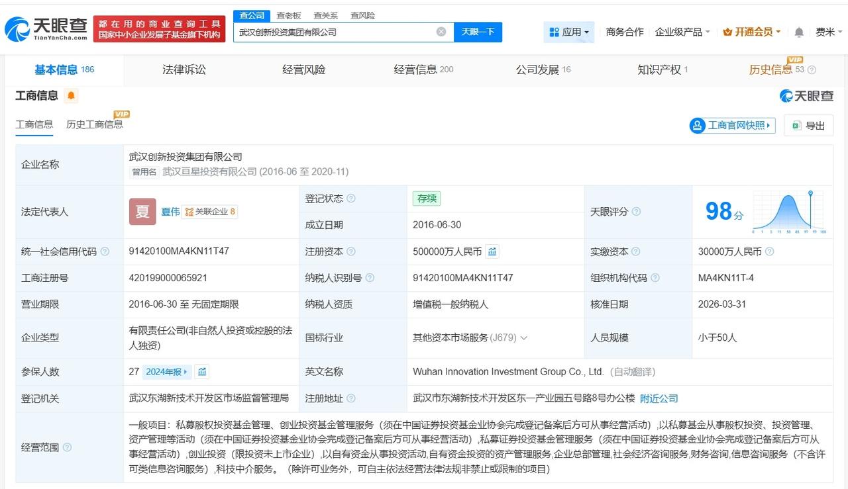848x489 pixels.
Task: Click the help icon beside 纳税人识别号
Action: click(370, 278)
